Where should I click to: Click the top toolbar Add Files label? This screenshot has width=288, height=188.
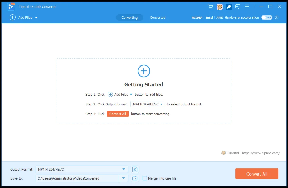pyautogui.click(x=25, y=18)
